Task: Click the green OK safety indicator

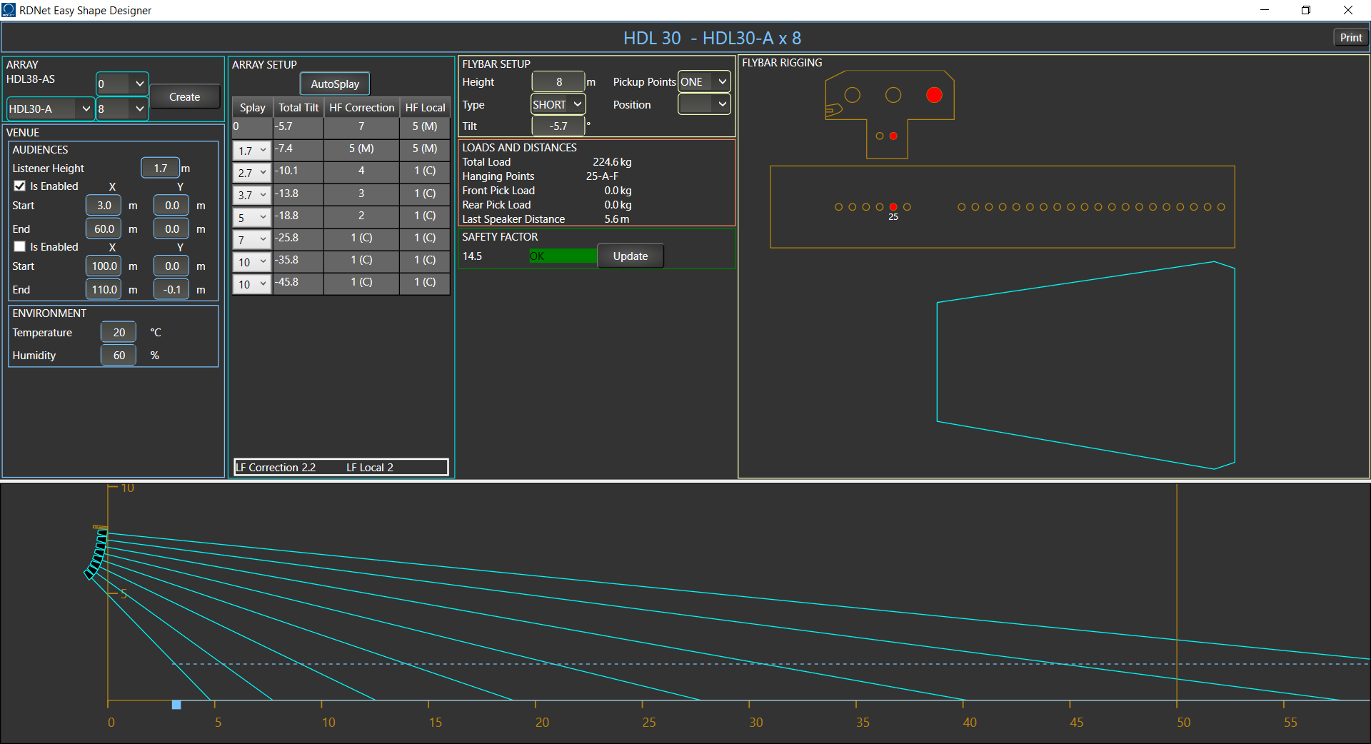Action: [563, 256]
